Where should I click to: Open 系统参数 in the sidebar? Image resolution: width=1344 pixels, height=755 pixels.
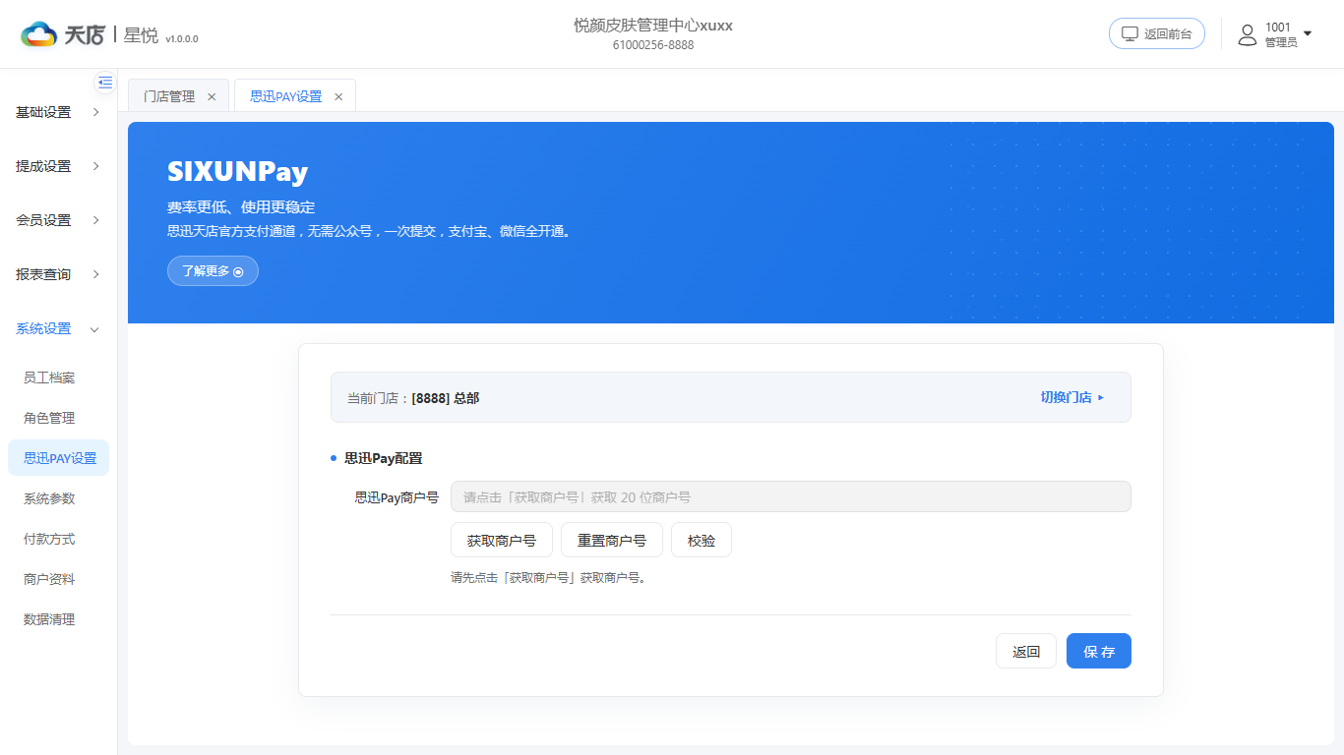click(49, 498)
